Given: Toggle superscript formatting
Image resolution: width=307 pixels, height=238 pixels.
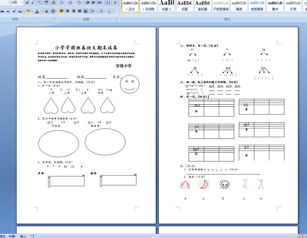Looking at the screenshot, I should [x=14, y=11].
